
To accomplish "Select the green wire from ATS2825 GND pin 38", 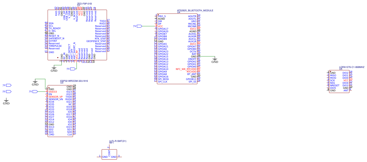I will (207, 56).
